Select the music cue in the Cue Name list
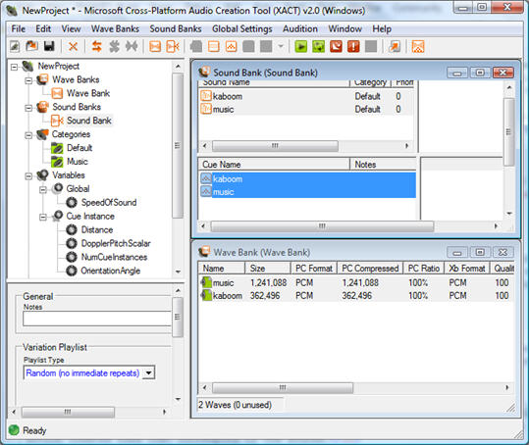 pyautogui.click(x=308, y=192)
